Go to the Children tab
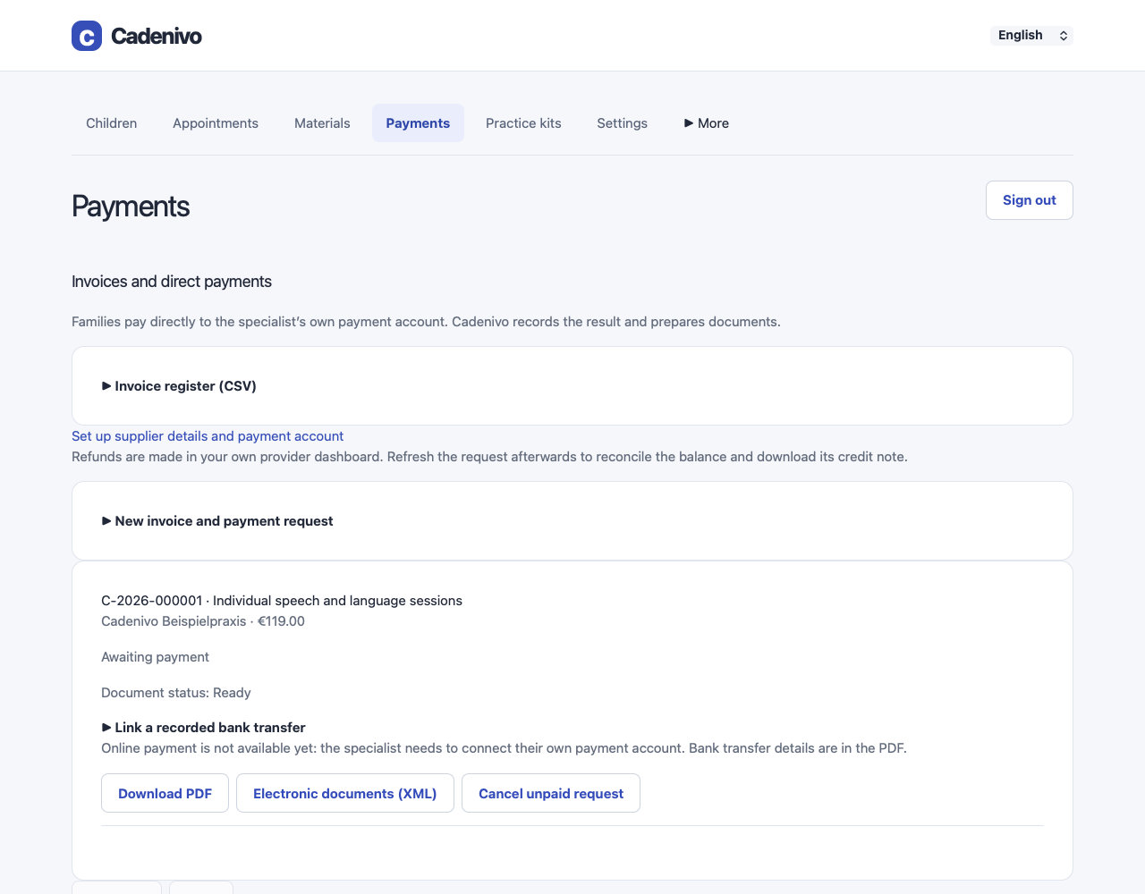The width and height of the screenshot is (1145, 894). tap(112, 123)
